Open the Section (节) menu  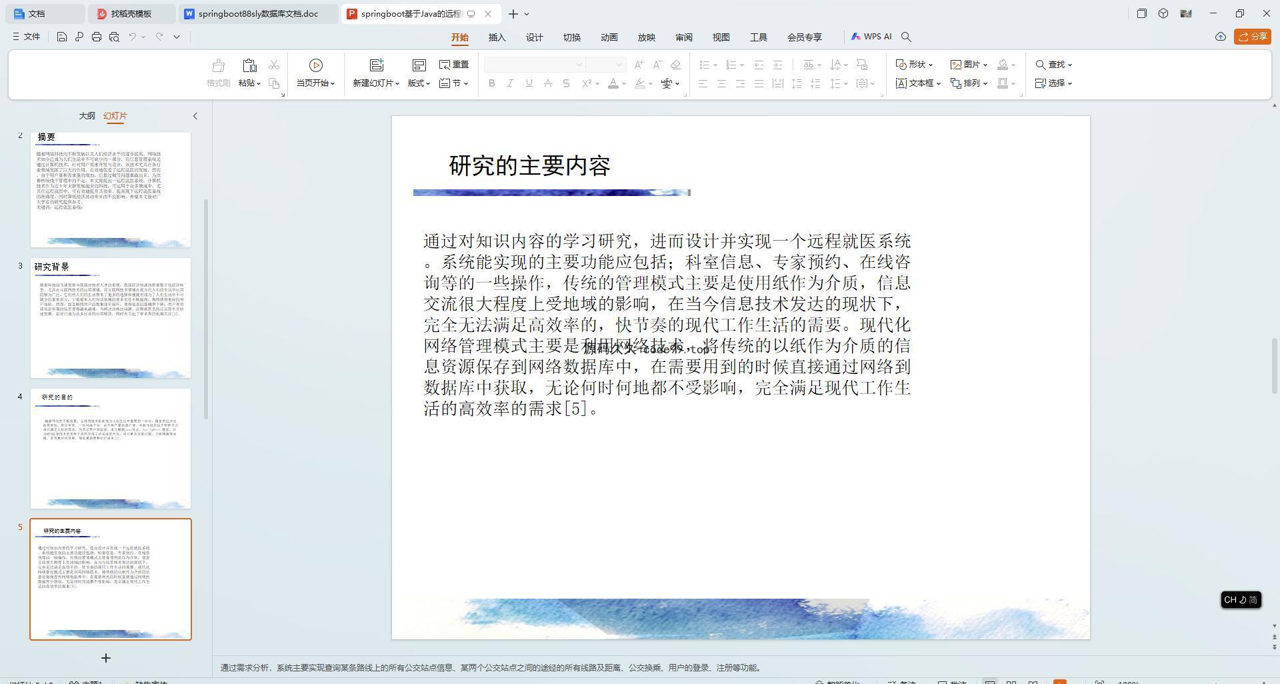click(x=454, y=83)
